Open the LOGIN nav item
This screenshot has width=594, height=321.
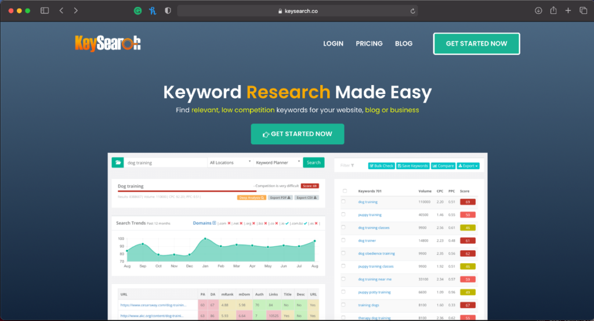coord(334,43)
